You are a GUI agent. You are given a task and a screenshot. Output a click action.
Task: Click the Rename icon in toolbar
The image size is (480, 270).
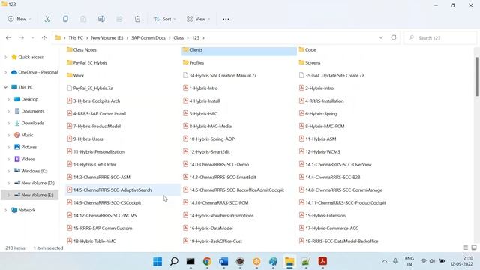[x=101, y=19]
